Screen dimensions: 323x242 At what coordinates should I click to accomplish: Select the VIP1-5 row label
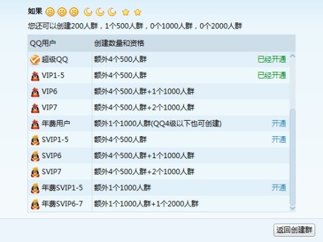click(x=53, y=76)
